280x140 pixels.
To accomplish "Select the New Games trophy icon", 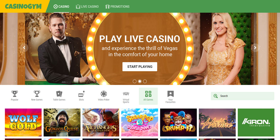I will pos(37,94).
